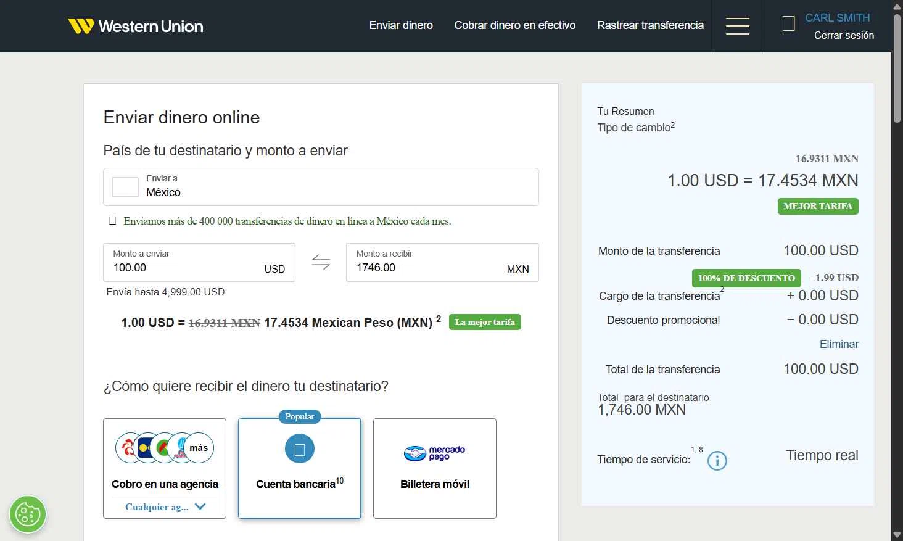Go to Cobrar dinero en efectivo
Viewport: 903px width, 541px height.
click(x=515, y=25)
